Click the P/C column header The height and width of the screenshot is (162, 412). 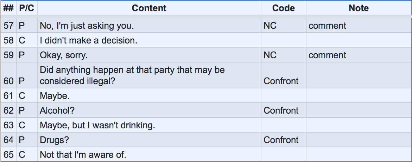[27, 8]
